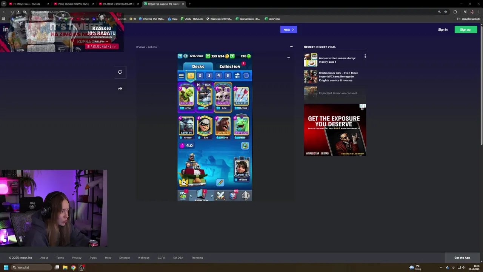Viewport: 483px width, 272px height.
Task: Click the battle crossed swords icon
Action: pos(220,195)
